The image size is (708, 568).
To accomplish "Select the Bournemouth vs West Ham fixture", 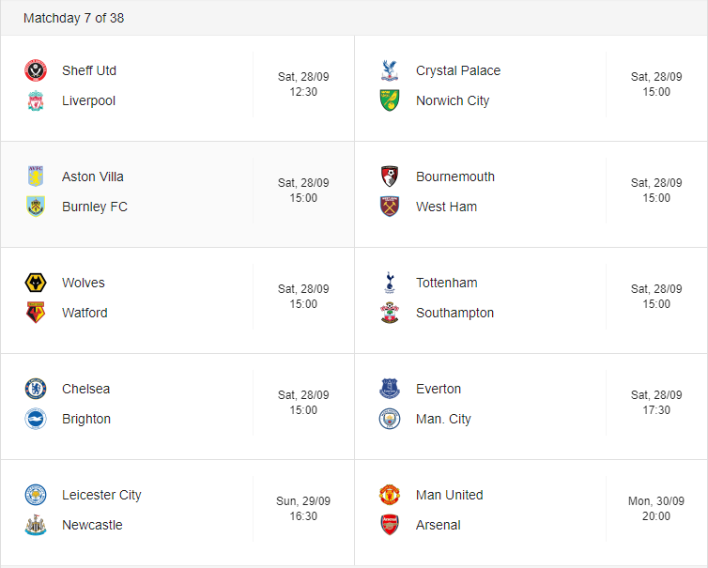I will tap(531, 194).
